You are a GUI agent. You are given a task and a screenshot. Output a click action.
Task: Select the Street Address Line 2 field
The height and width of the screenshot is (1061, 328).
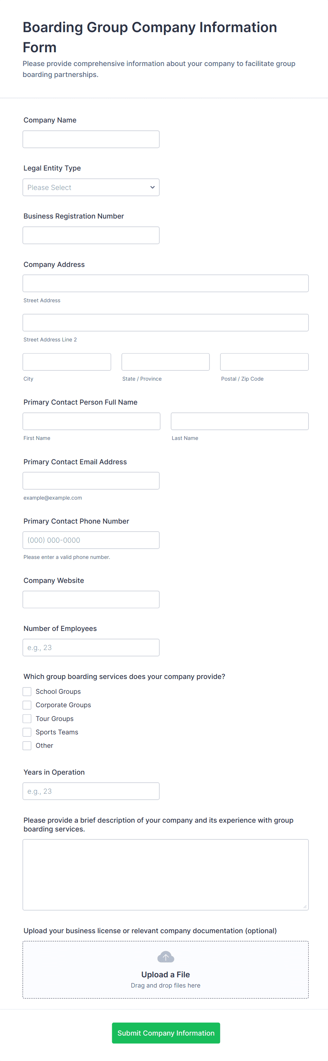click(x=165, y=322)
